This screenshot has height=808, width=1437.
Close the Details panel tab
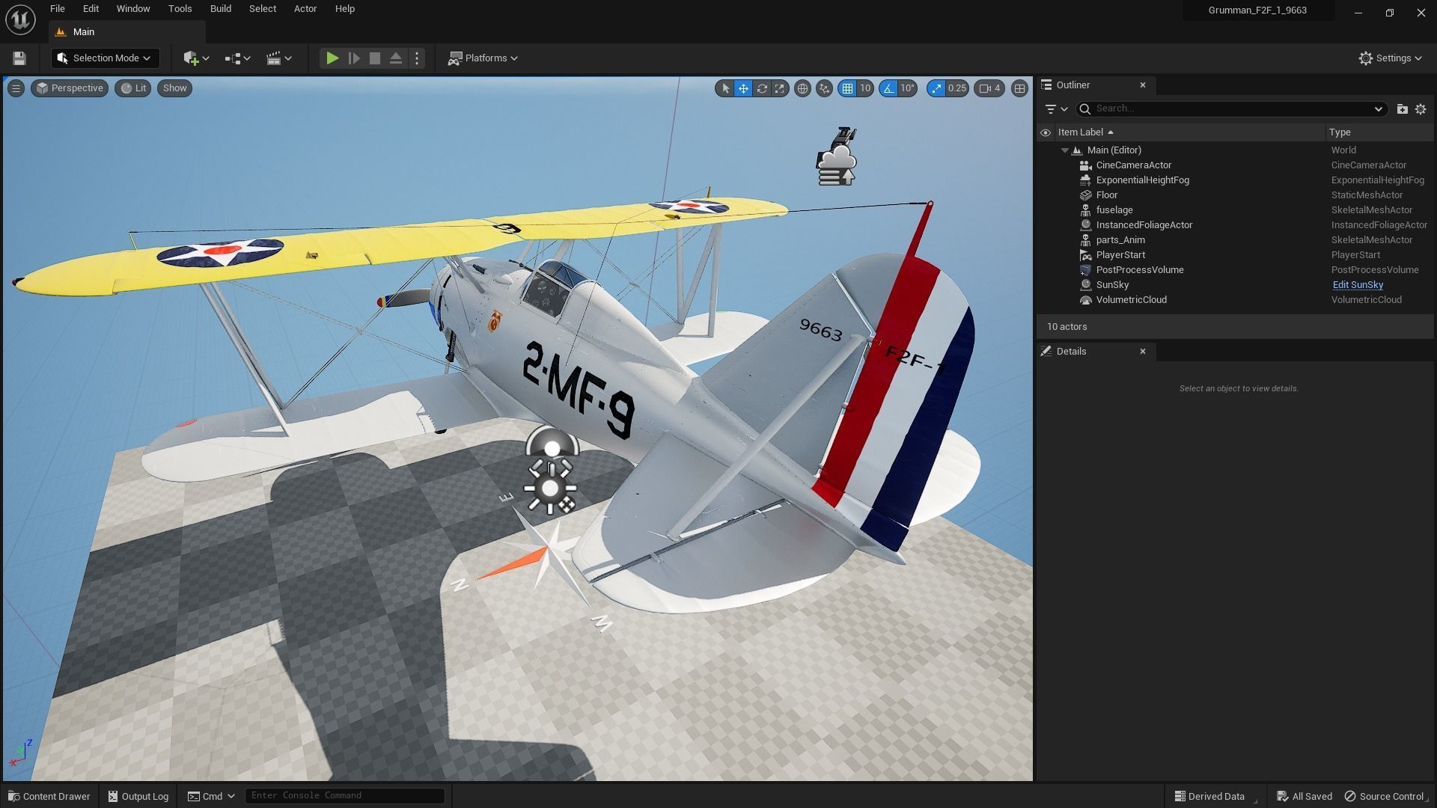point(1143,352)
